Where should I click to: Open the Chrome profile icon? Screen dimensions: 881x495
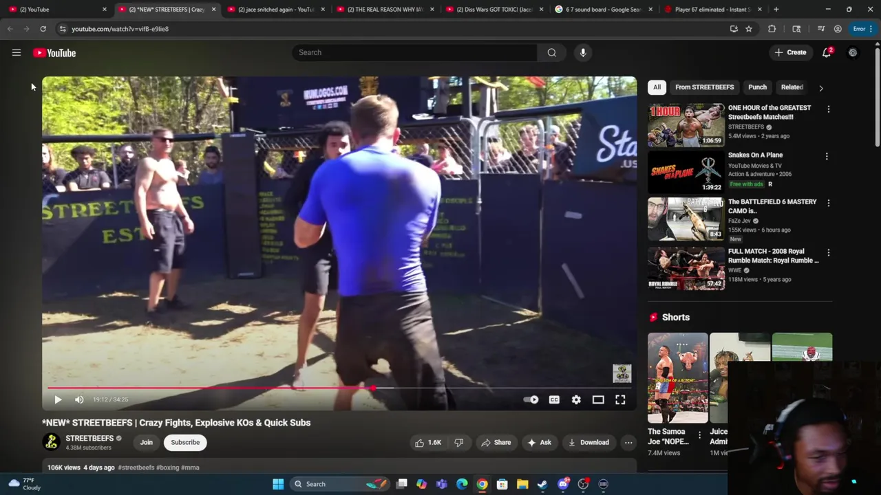pos(838,29)
